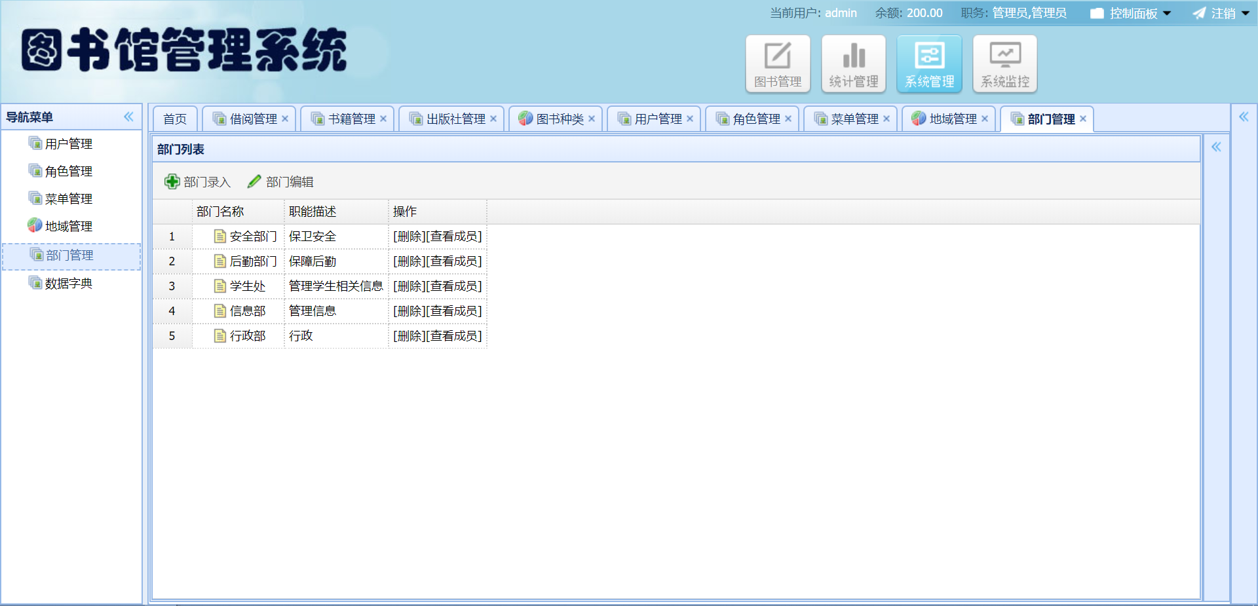Screen dimensions: 1258x606
Task: Click the globe icon beside 地域管理 menu
Action: 34,225
